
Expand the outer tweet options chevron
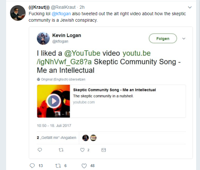(x=190, y=7)
